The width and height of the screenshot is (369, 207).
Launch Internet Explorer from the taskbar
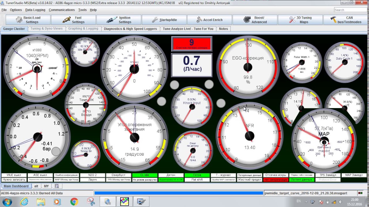pyautogui.click(x=24, y=202)
